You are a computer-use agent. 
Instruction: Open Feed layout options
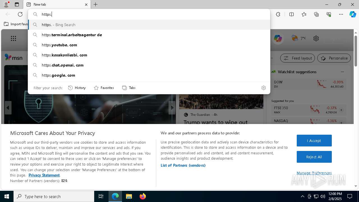[298, 58]
